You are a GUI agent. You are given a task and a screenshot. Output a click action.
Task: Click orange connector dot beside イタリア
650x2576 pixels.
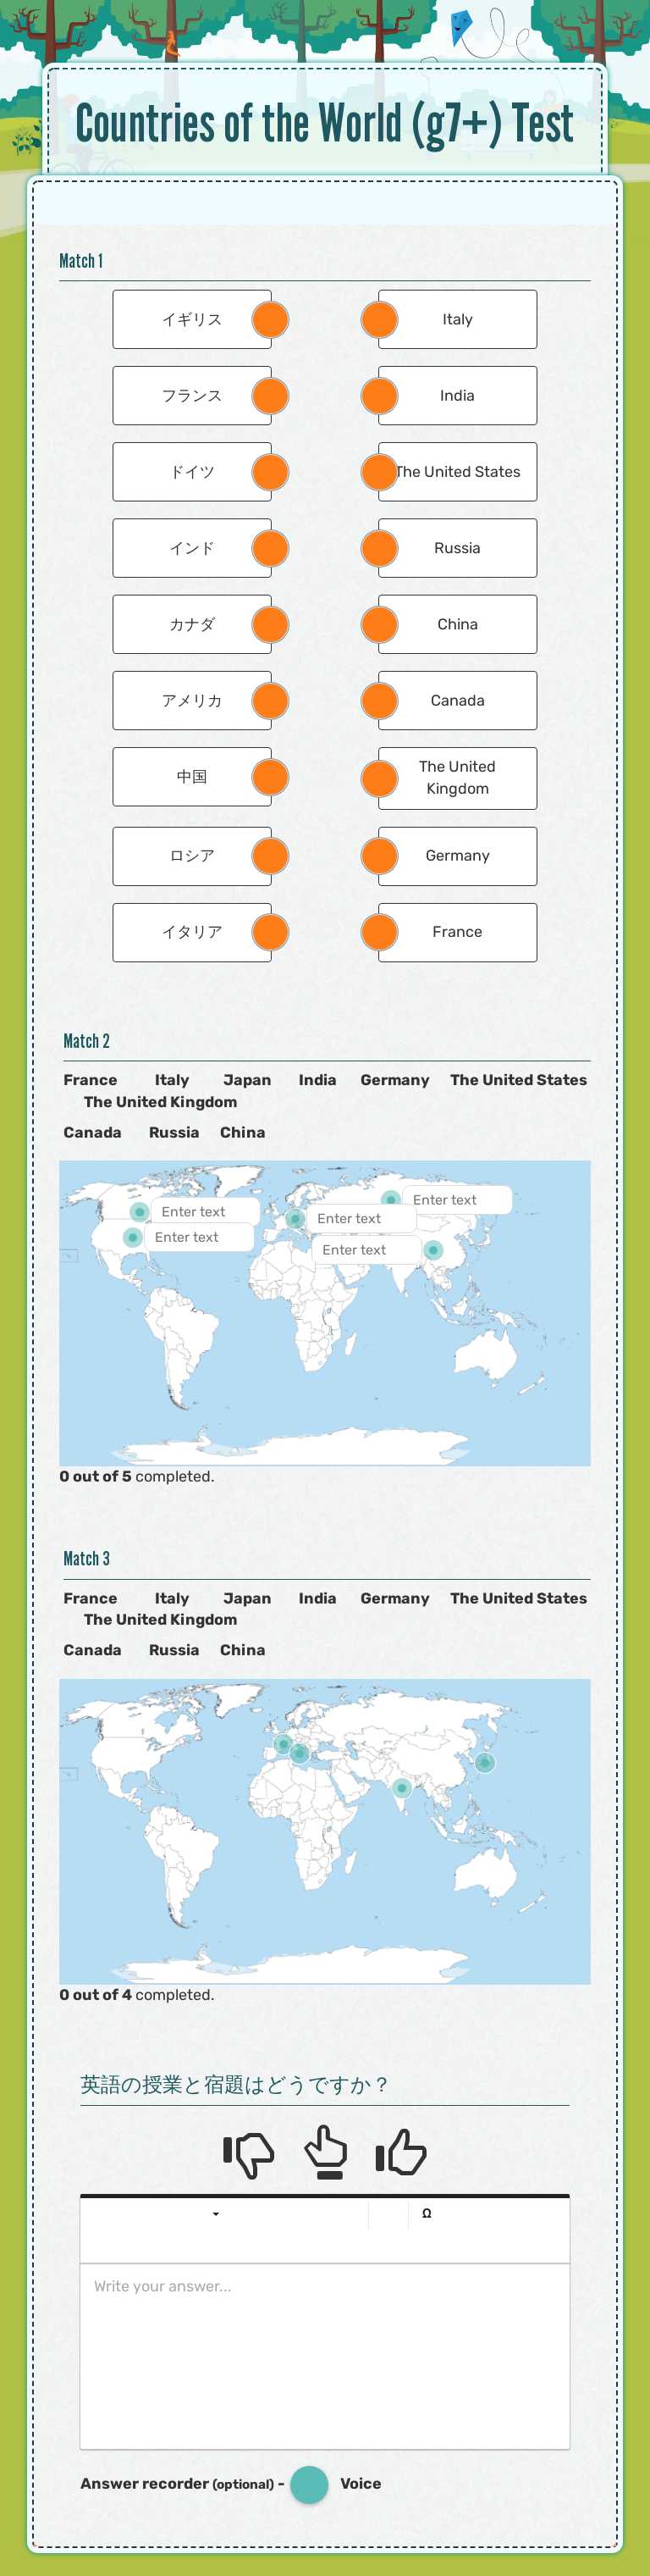coord(270,932)
